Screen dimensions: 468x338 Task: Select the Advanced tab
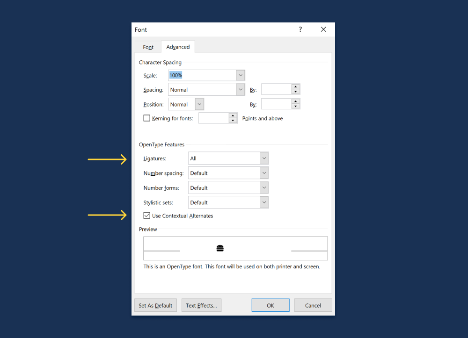178,47
